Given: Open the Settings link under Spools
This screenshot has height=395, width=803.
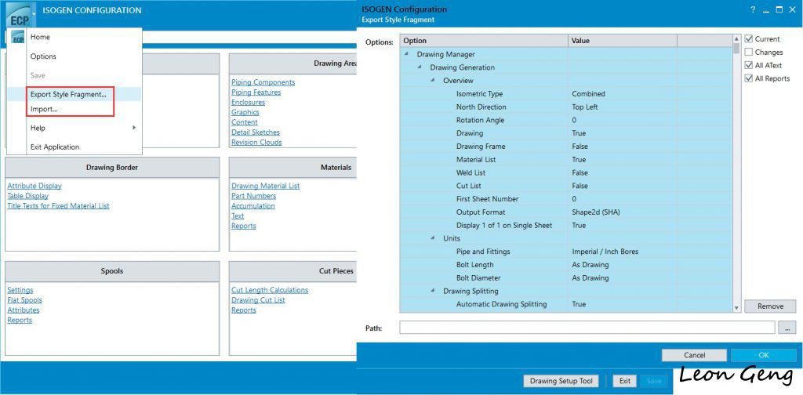Looking at the screenshot, I should pyautogui.click(x=20, y=290).
